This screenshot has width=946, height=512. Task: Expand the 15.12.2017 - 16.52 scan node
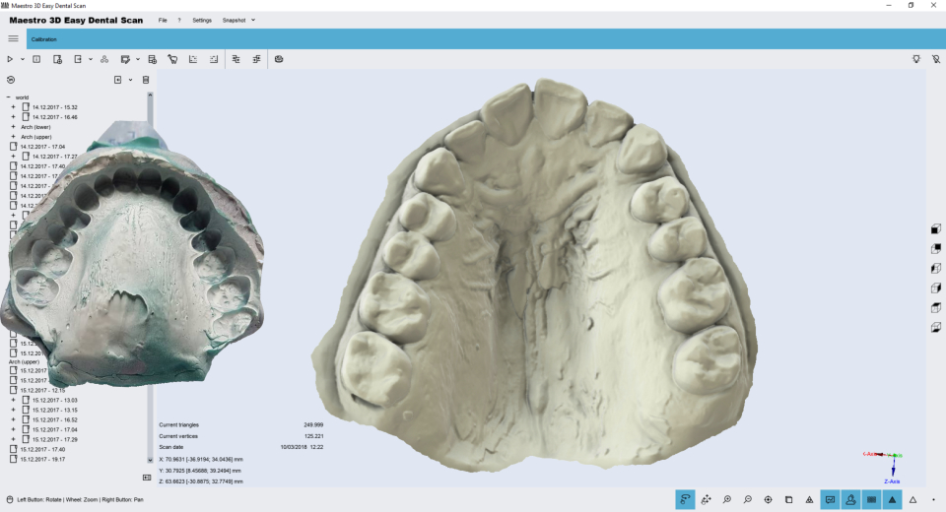tap(13, 419)
